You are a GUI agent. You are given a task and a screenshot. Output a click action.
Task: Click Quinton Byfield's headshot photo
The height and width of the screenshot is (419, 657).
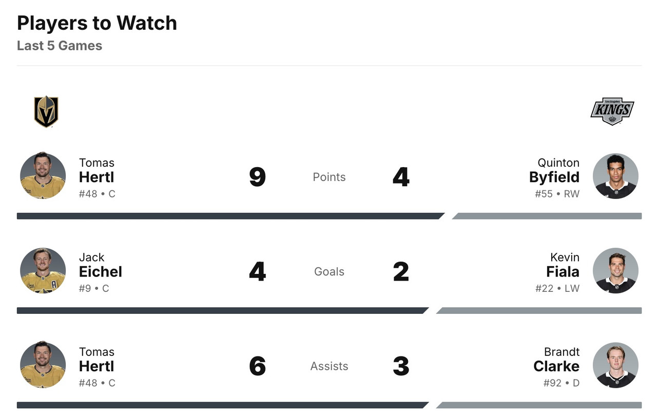[x=615, y=176]
